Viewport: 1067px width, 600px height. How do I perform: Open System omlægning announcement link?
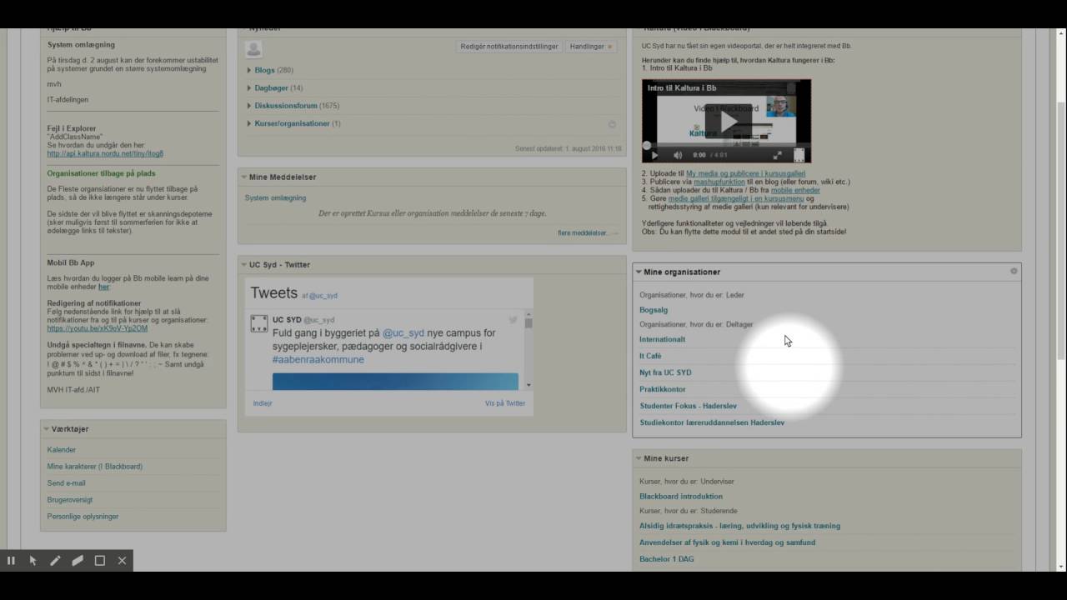275,198
